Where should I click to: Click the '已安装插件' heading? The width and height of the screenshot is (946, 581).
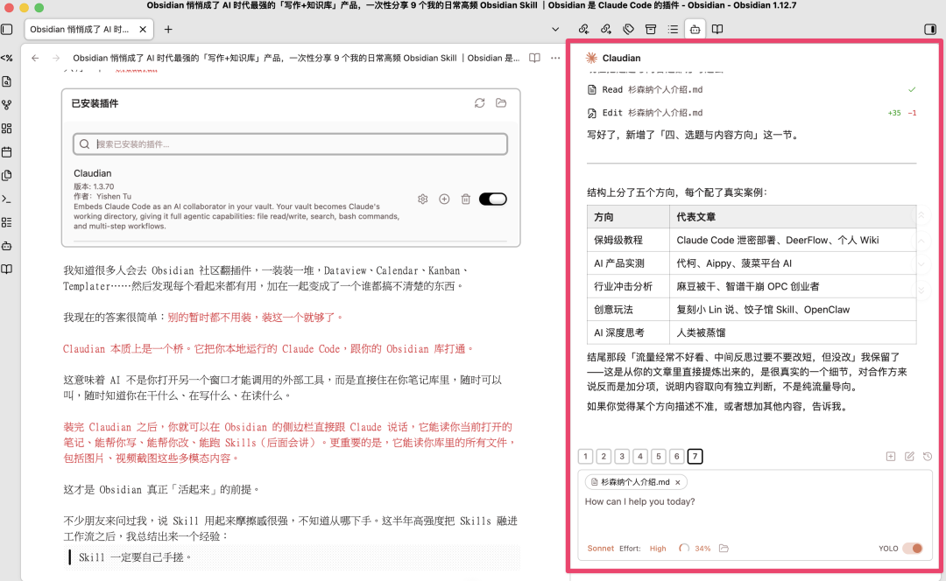click(95, 103)
